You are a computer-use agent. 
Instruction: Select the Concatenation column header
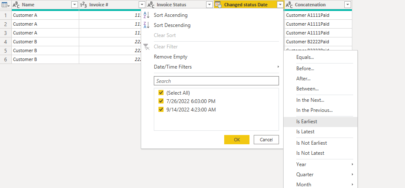tap(318, 5)
